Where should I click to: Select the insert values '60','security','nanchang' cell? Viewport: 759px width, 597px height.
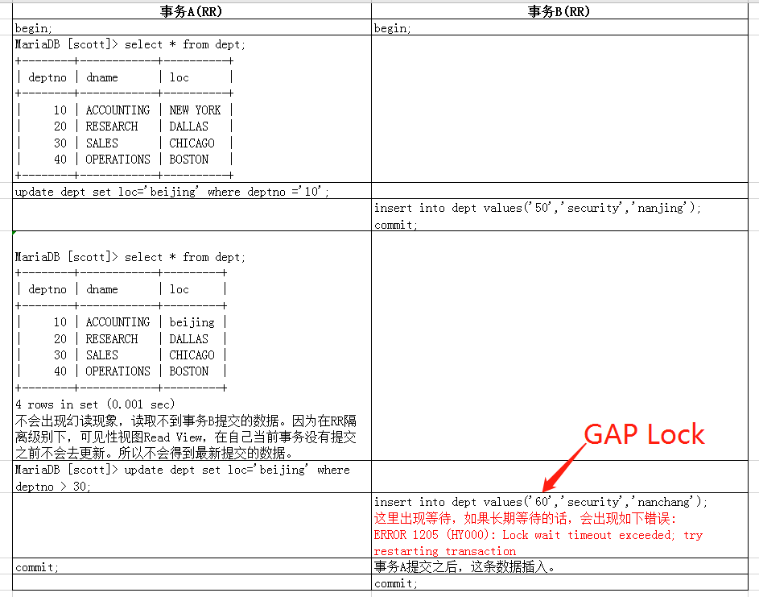coord(559,526)
